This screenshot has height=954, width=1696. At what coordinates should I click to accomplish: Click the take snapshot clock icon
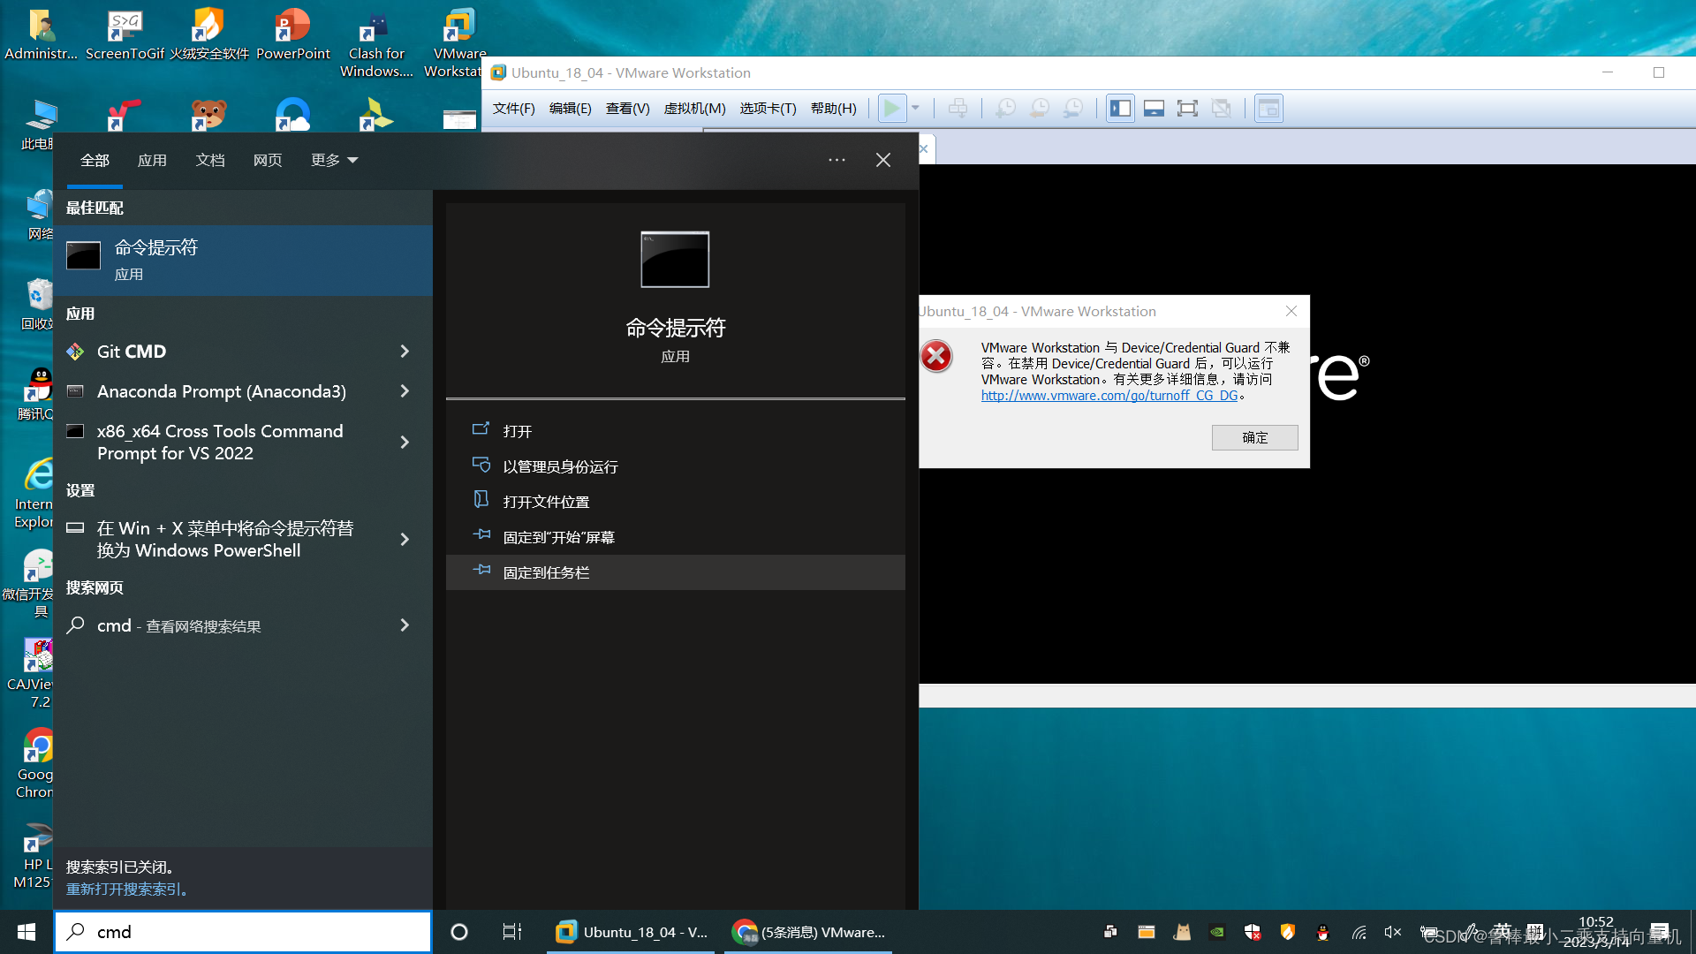point(1006,109)
